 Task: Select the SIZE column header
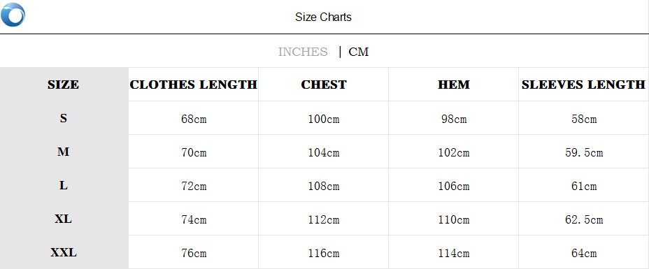(x=64, y=85)
